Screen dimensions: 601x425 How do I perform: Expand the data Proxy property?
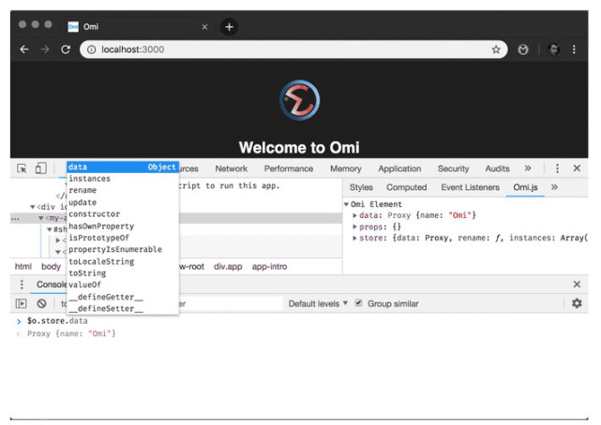(x=355, y=215)
